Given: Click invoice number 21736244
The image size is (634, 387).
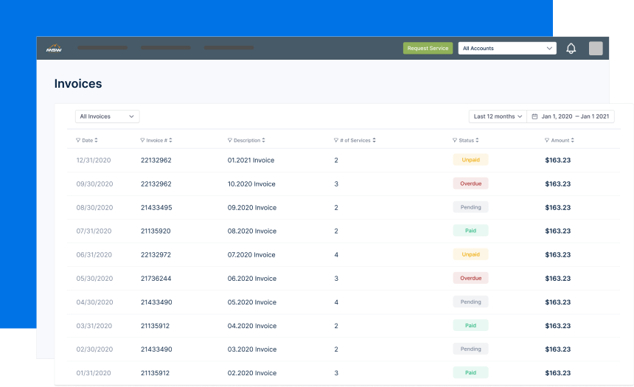Looking at the screenshot, I should (156, 279).
